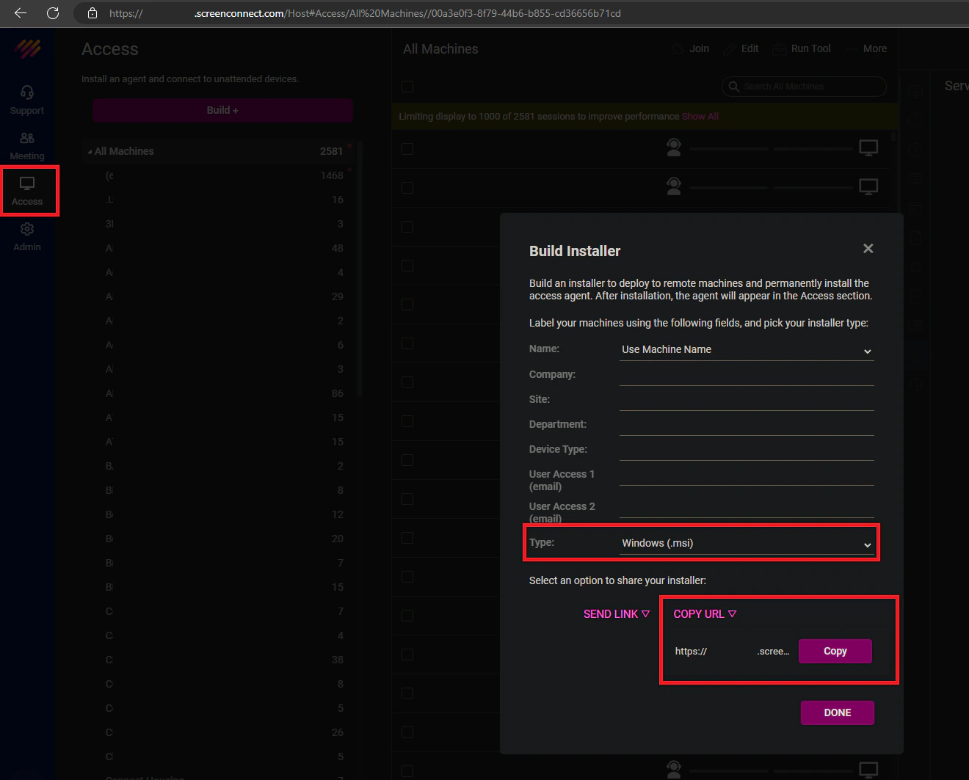
Task: Click the Site input field
Action: click(x=747, y=400)
